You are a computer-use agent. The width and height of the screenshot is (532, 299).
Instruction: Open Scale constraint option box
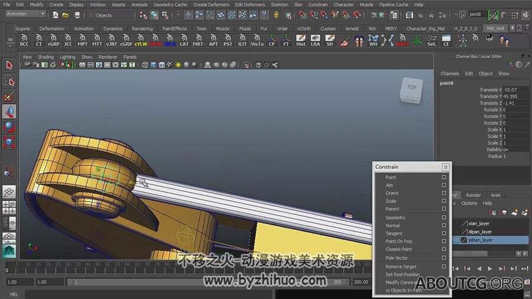click(x=444, y=201)
